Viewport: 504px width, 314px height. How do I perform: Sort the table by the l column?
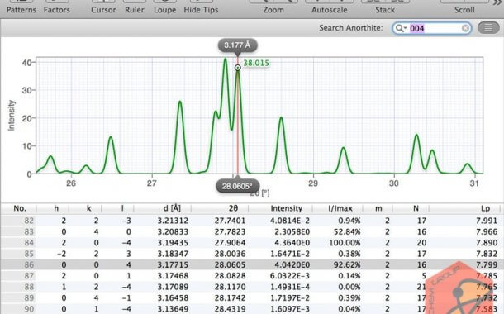coord(122,208)
